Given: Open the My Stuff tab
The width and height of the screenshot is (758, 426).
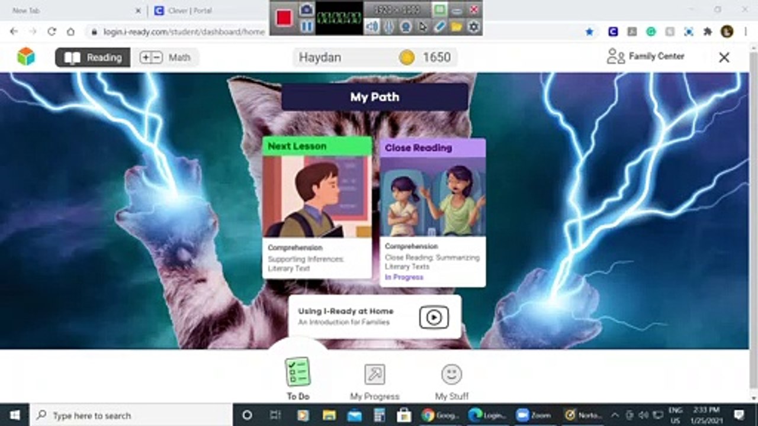Looking at the screenshot, I should pyautogui.click(x=451, y=382).
